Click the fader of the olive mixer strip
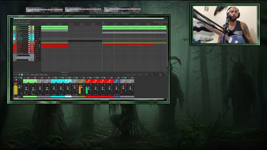The image size is (267, 150). [x=82, y=87]
